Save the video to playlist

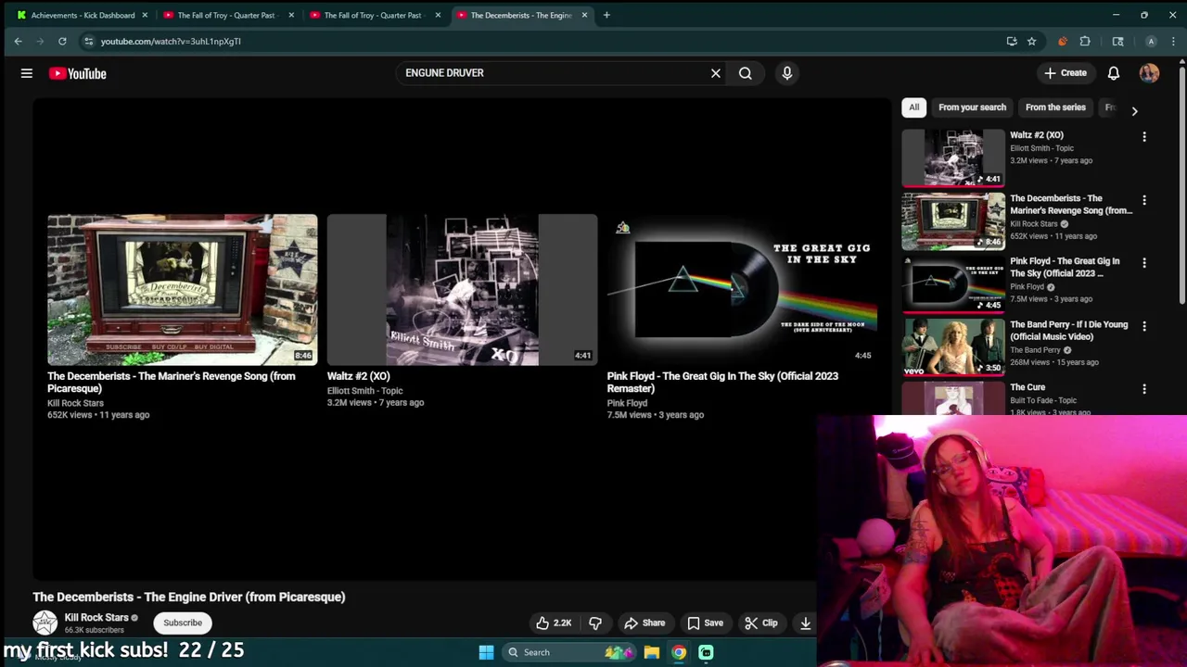[x=705, y=623]
